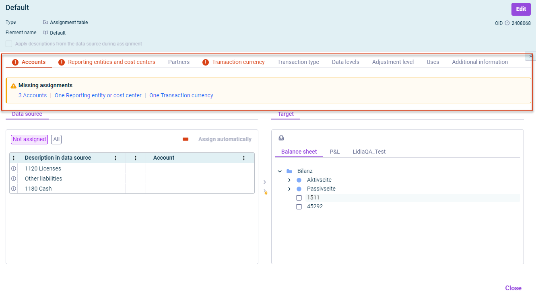This screenshot has width=536, height=306.
Task: Open the Adjustment level tab
Action: [x=393, y=62]
